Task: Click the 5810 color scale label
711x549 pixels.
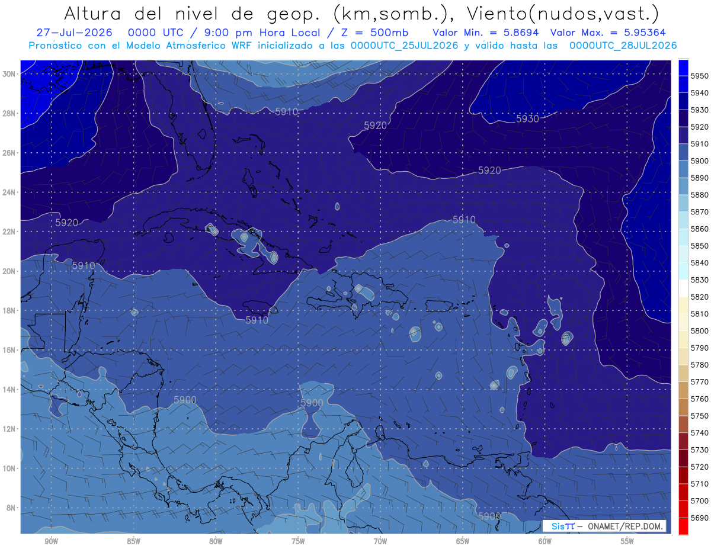Action: click(699, 313)
